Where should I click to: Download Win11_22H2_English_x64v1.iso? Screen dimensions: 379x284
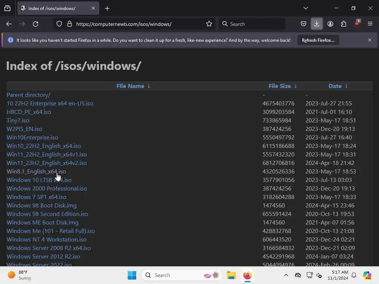(47, 154)
